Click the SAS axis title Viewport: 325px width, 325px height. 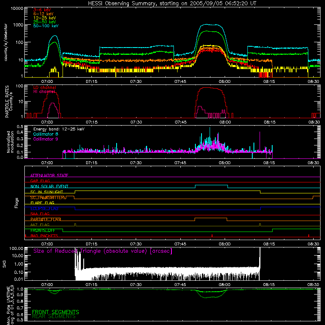coord(4,264)
